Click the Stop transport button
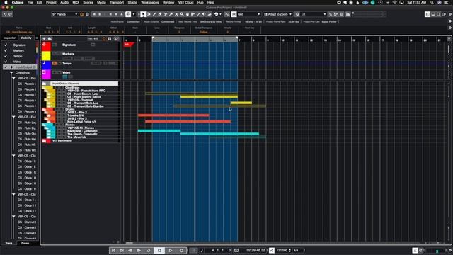 click(159, 250)
